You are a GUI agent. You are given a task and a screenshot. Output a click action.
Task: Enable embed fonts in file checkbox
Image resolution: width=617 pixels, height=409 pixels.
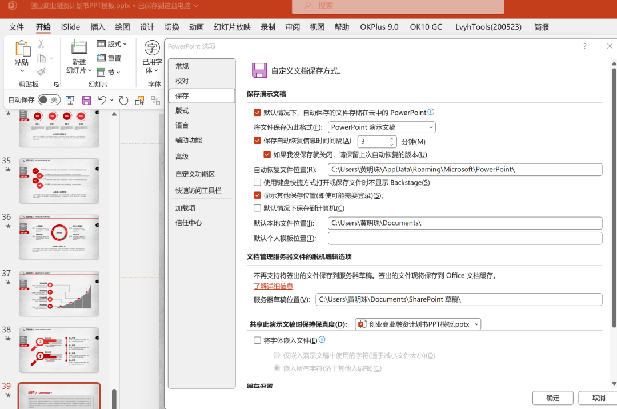point(257,340)
